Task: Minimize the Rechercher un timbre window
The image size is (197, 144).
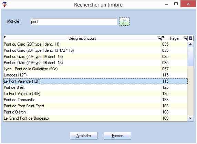Action: [x=167, y=4]
